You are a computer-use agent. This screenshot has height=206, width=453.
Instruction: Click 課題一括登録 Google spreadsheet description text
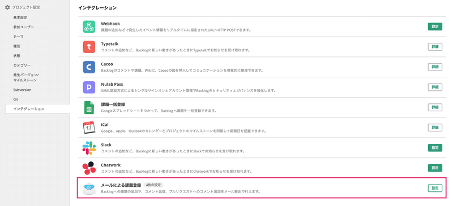pyautogui.click(x=159, y=111)
